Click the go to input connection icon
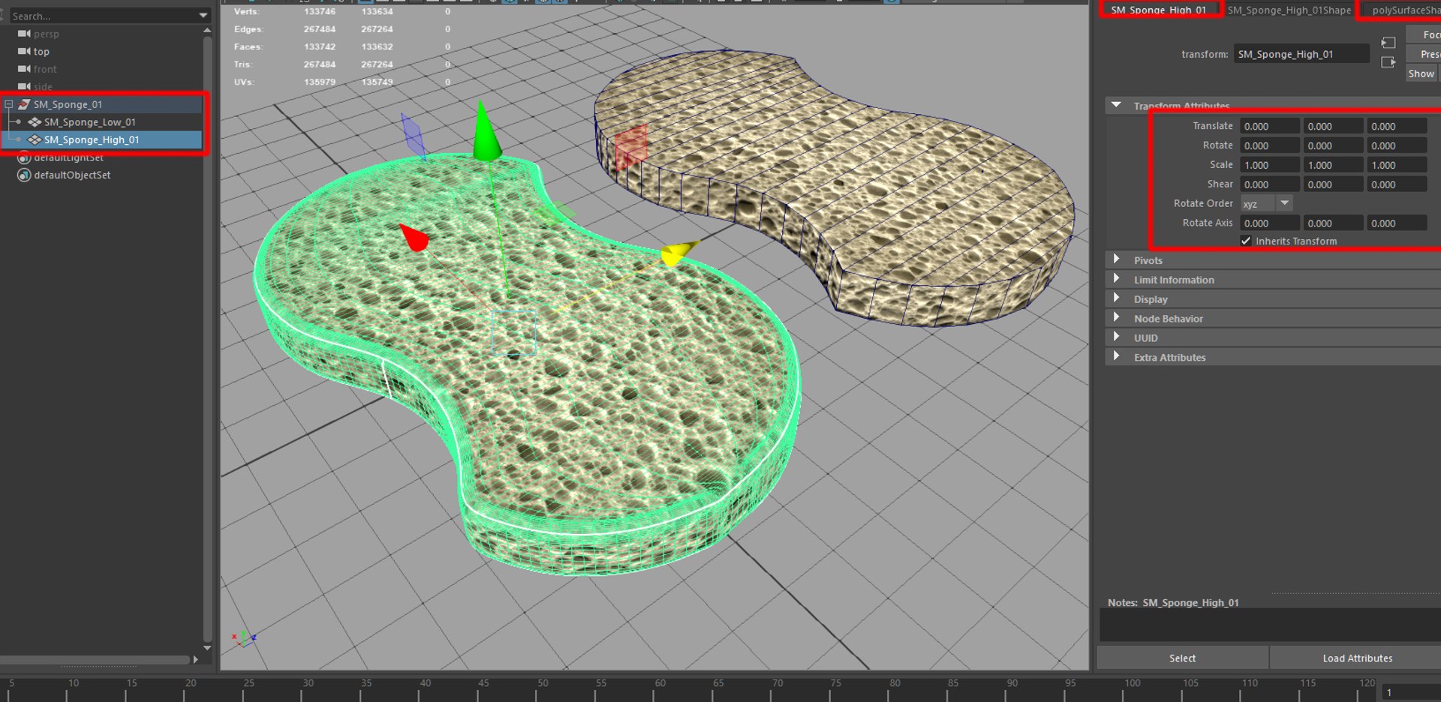The width and height of the screenshot is (1441, 702). point(1388,43)
